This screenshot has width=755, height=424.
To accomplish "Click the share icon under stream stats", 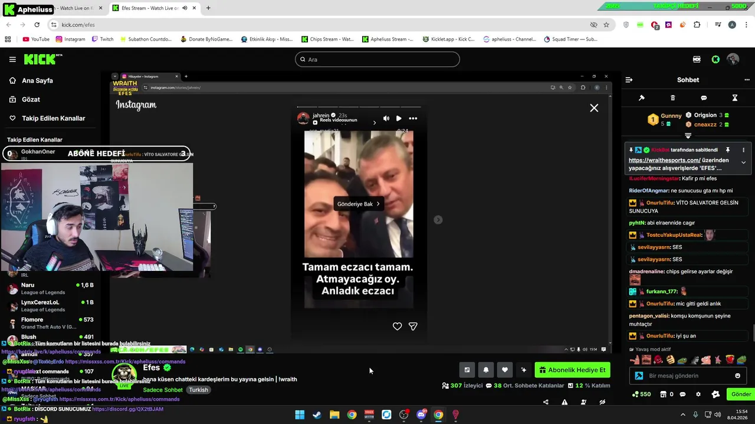I will coord(546,402).
